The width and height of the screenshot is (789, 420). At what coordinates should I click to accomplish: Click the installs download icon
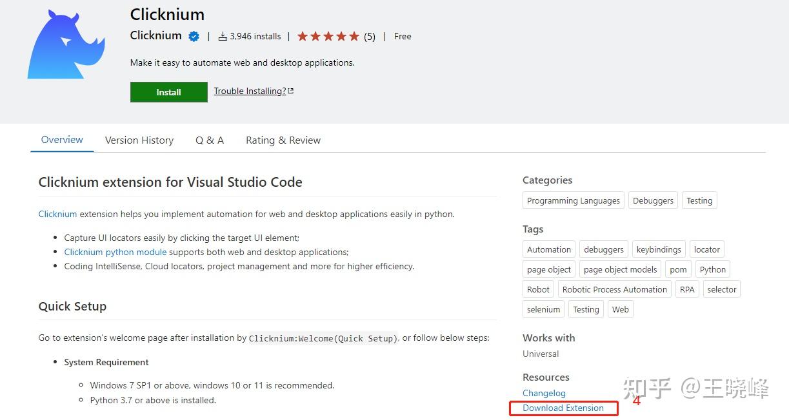223,37
